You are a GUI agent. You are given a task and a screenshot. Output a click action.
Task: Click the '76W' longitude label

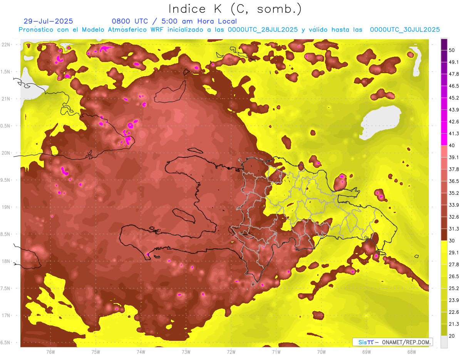tap(51, 352)
